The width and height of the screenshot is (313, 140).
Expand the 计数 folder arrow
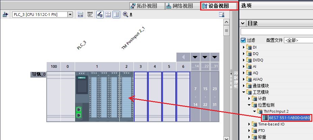click(249, 99)
